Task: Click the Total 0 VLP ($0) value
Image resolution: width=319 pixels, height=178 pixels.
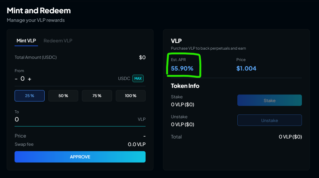Action: click(x=290, y=137)
